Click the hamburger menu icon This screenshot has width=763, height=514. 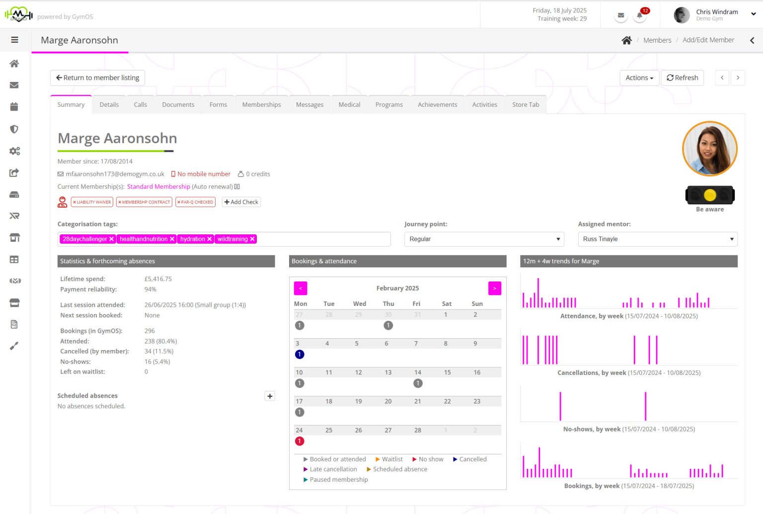15,40
